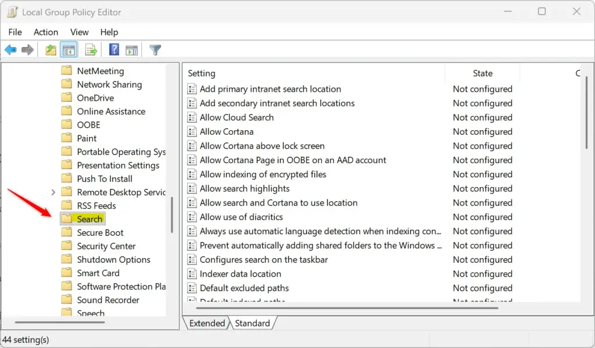Click the Export List toolbar icon
595x348 pixels.
pyautogui.click(x=91, y=50)
